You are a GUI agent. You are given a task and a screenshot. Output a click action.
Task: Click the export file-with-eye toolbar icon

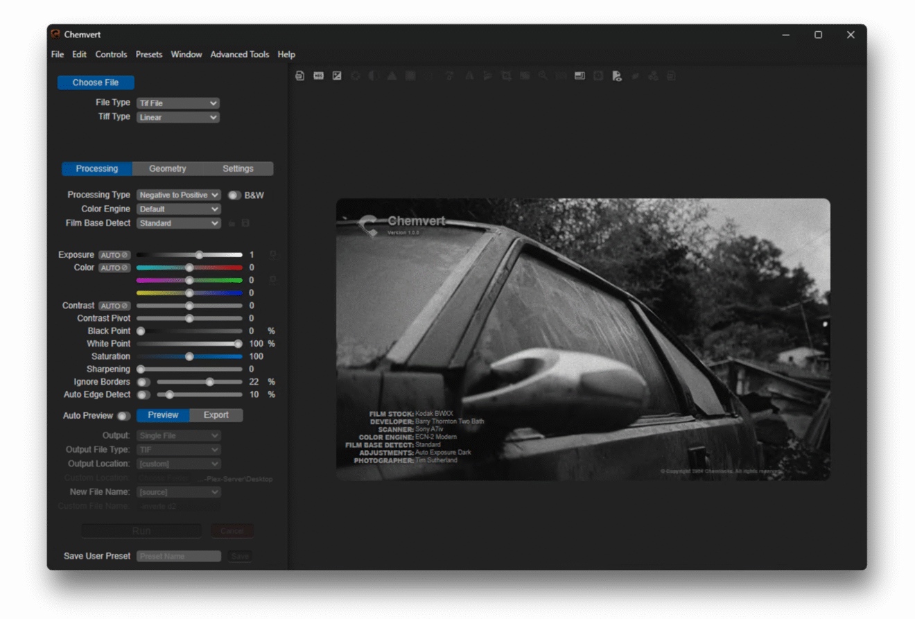(x=617, y=76)
